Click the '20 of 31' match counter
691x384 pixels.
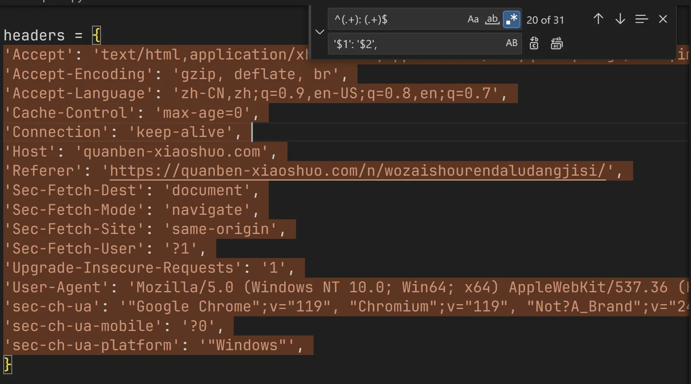click(545, 20)
